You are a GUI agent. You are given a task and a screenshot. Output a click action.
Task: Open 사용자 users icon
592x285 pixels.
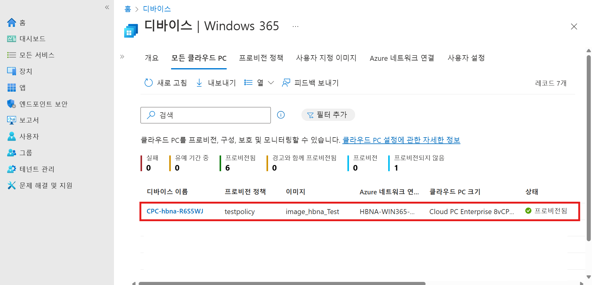click(11, 136)
